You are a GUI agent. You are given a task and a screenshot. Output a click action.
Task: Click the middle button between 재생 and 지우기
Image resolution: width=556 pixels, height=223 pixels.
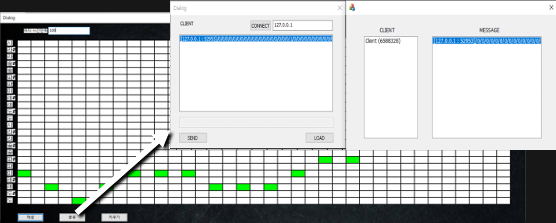click(72, 217)
